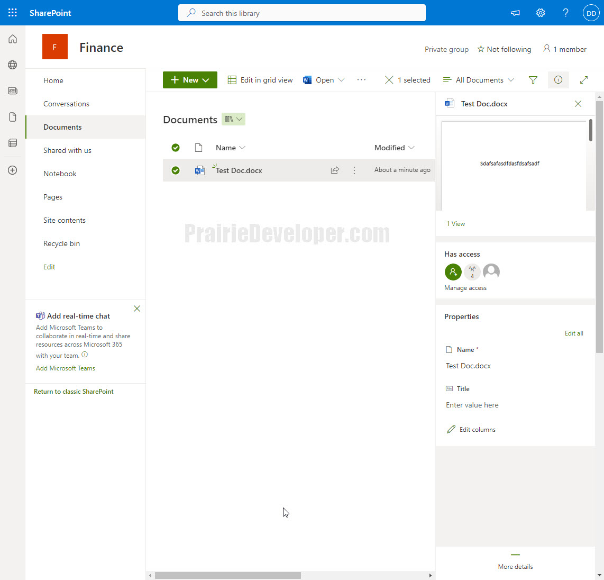The height and width of the screenshot is (580, 604).
Task: Expand content with the diagonal arrows icon
Action: 583,80
